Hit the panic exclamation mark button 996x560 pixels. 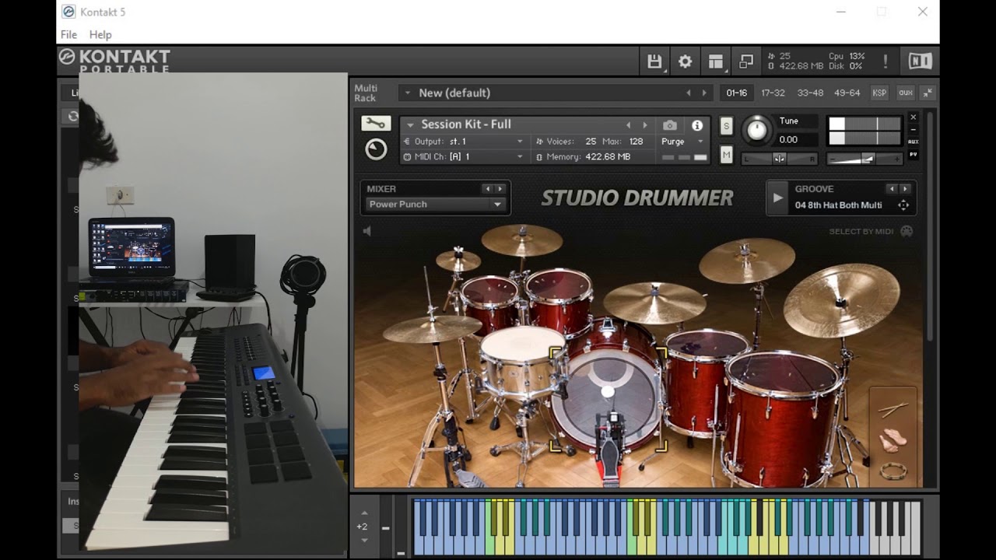click(x=885, y=61)
